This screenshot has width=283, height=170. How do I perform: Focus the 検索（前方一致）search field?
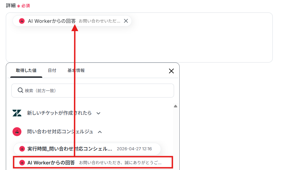93,91
